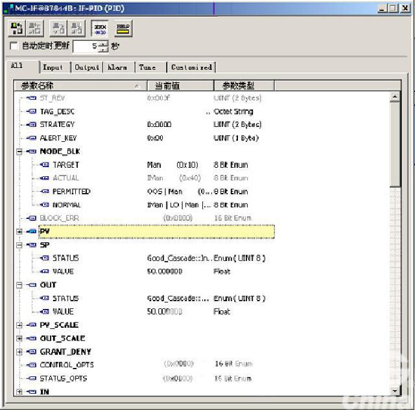Click the HELP toolbar icon
The image size is (415, 410).
coord(123,28)
